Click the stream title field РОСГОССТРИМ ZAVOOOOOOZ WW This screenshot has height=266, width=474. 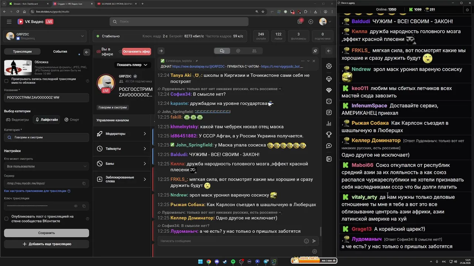click(46, 98)
